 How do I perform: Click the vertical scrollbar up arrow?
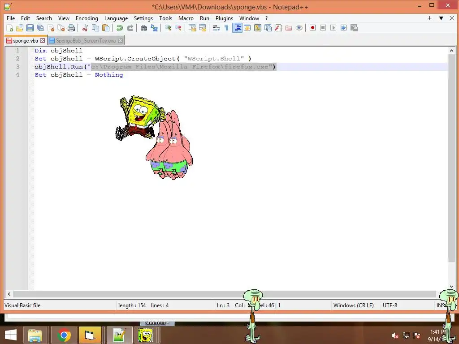click(x=451, y=51)
